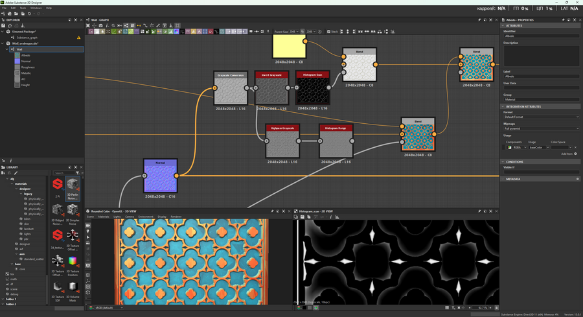Click the zoom magnifier icon in graph toolbar
This screenshot has width=583, height=317.
(113, 26)
